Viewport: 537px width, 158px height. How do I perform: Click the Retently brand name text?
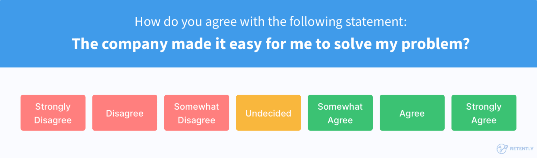coord(522,149)
